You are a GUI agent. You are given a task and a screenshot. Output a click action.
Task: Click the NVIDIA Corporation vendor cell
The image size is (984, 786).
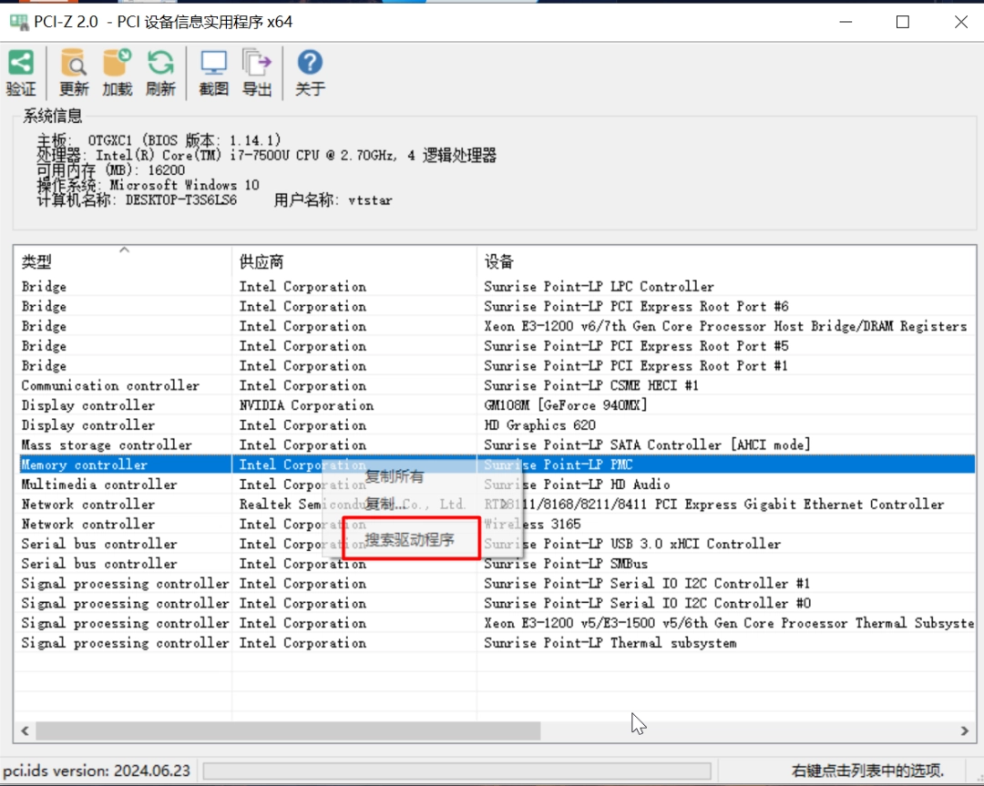(x=306, y=405)
